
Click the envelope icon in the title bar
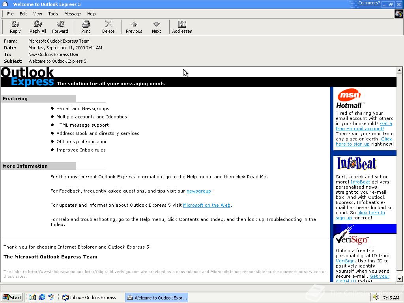(5, 4)
